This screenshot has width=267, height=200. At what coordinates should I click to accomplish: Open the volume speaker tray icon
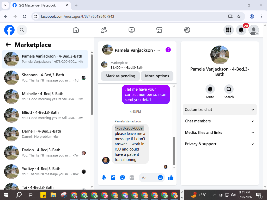point(233,195)
